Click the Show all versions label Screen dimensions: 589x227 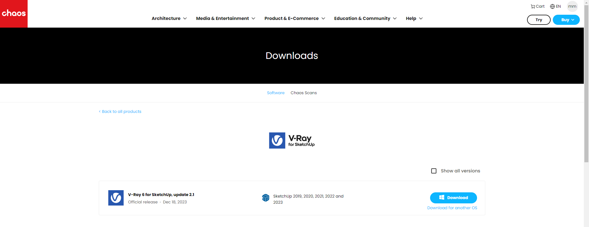[x=460, y=171]
